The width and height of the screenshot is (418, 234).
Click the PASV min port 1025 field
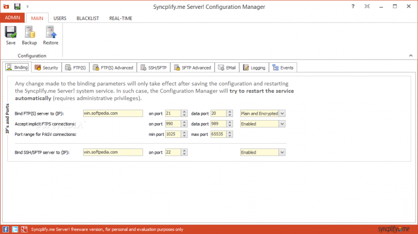(173, 134)
